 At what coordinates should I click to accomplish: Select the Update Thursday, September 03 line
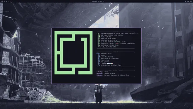(x=113, y=75)
